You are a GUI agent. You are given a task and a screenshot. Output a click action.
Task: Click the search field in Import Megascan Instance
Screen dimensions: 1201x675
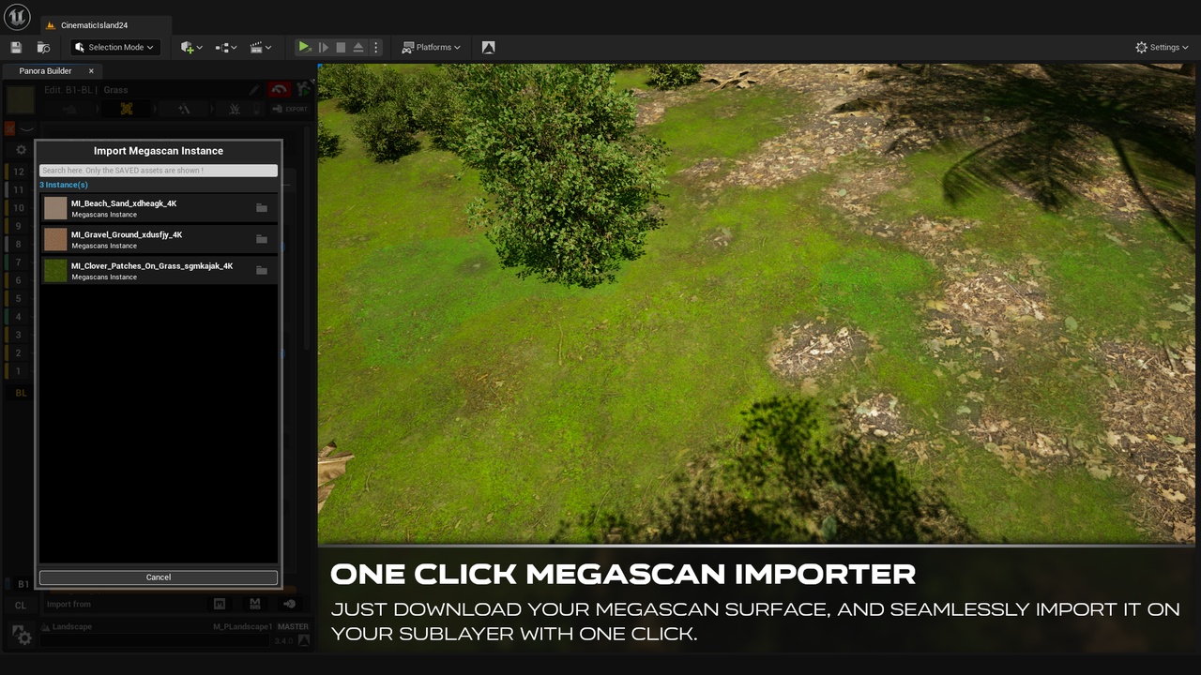159,171
